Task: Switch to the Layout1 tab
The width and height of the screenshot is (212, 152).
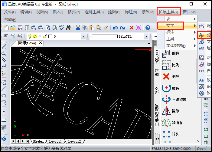Action: pyautogui.click(x=55, y=141)
